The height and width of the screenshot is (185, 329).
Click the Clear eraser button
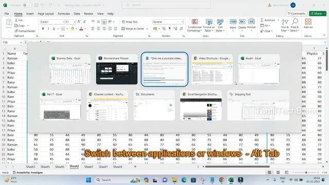(x=266, y=31)
